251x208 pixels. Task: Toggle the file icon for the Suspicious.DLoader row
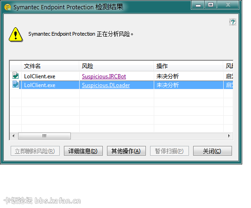(x=16, y=84)
